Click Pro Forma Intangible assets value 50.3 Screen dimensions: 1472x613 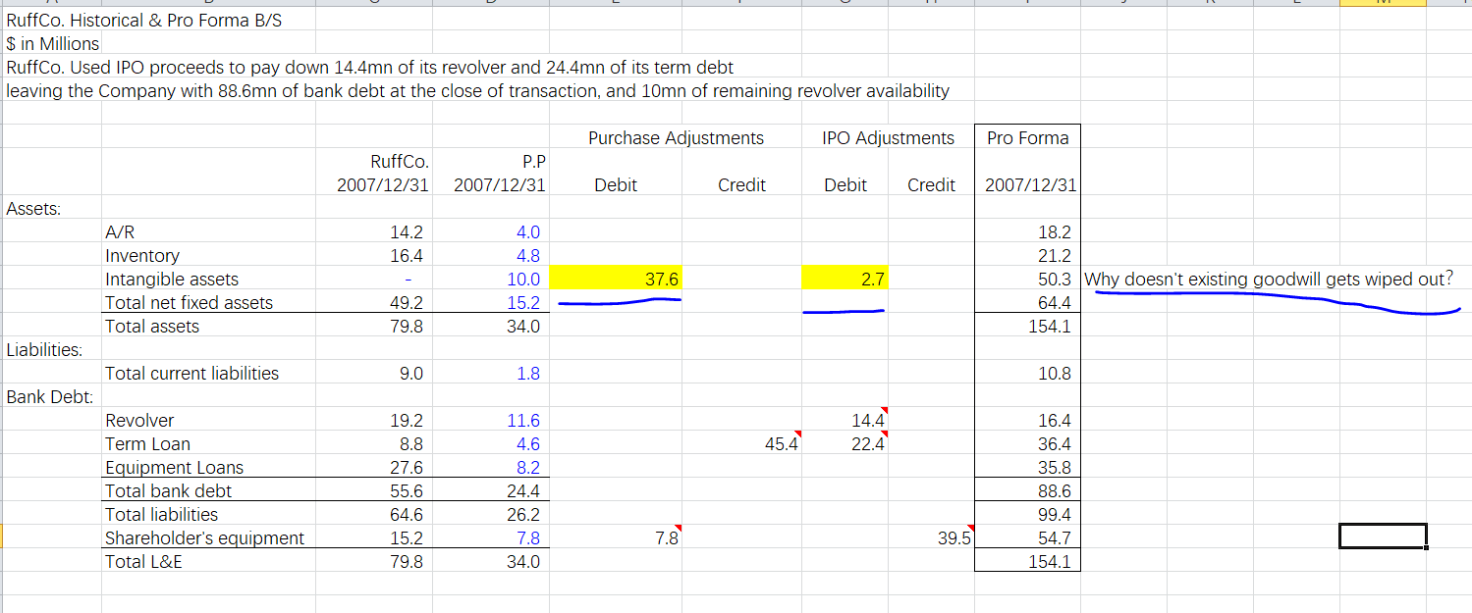[1054, 279]
